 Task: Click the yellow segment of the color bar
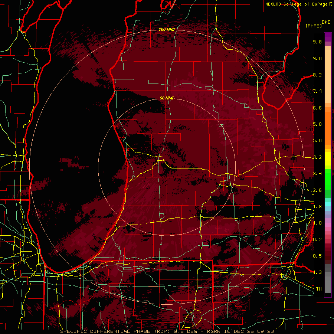tap(328, 159)
